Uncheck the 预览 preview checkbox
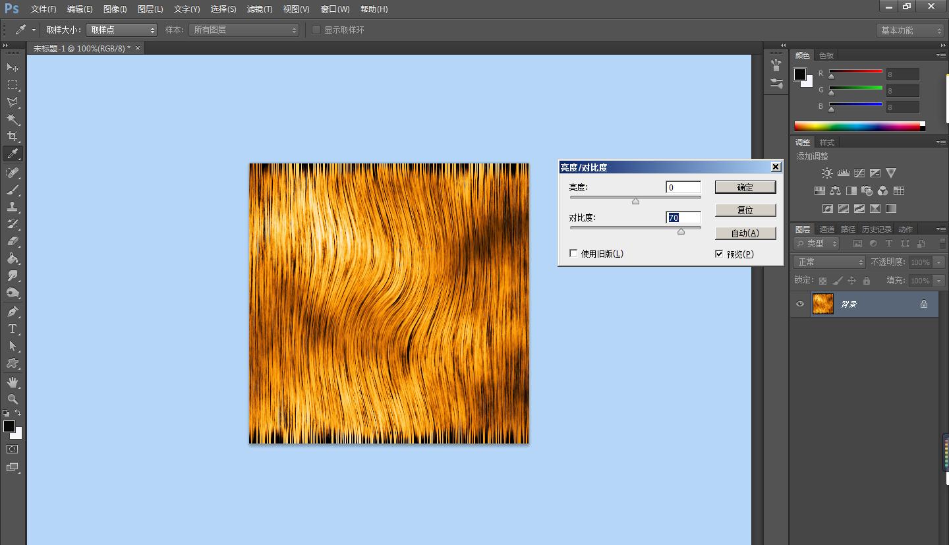The width and height of the screenshot is (949, 545). coord(719,254)
